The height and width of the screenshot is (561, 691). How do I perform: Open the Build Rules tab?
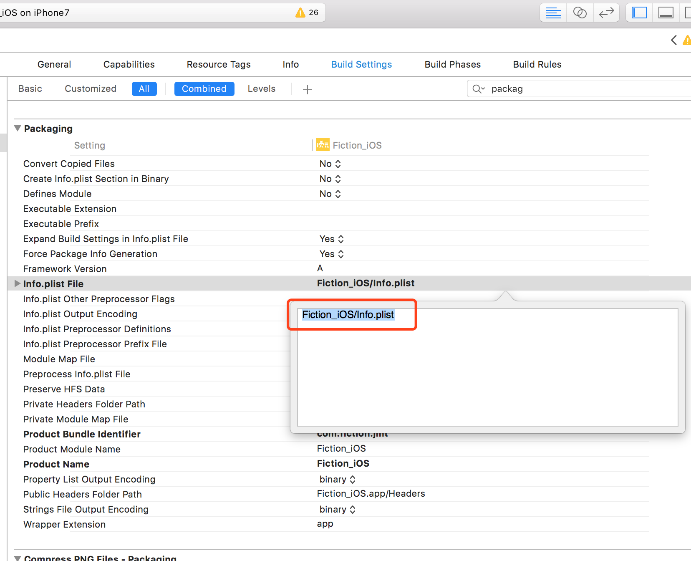click(537, 64)
